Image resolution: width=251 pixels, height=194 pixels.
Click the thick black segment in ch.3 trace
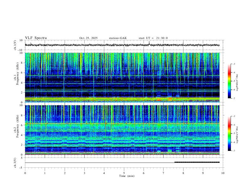(197, 162)
